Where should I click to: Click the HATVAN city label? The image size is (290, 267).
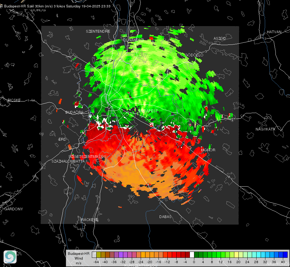click(x=274, y=32)
